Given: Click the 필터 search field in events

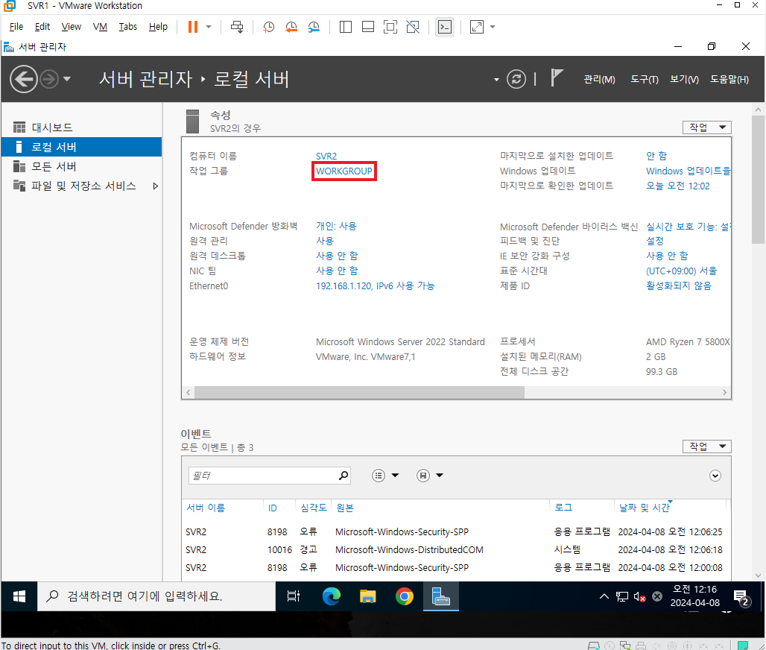Looking at the screenshot, I should [263, 476].
